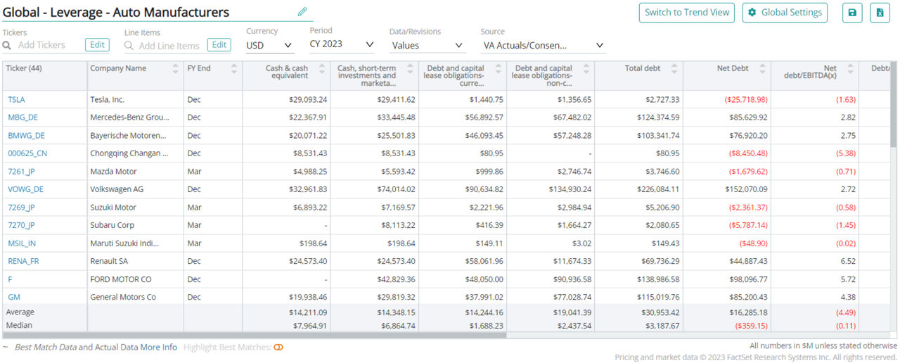
Task: Follow the More Info link
Action: 158,348
